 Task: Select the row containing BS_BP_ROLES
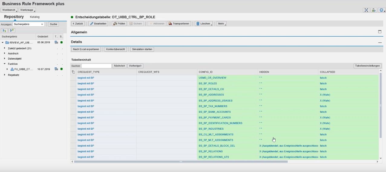pyautogui.click(x=73, y=83)
